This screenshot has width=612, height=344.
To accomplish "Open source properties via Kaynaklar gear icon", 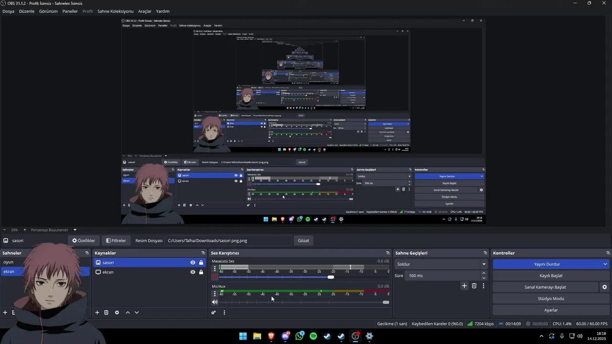I will point(117,312).
